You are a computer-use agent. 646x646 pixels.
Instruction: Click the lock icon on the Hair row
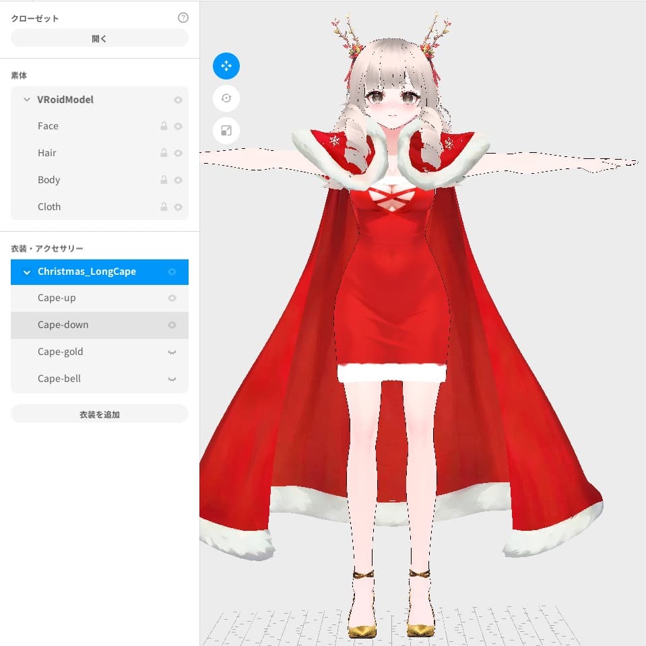164,153
